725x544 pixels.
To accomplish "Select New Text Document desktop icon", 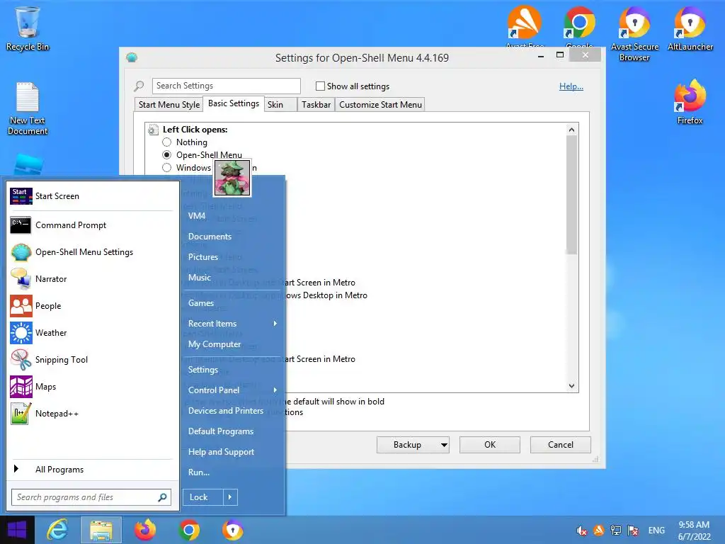I will [28, 108].
